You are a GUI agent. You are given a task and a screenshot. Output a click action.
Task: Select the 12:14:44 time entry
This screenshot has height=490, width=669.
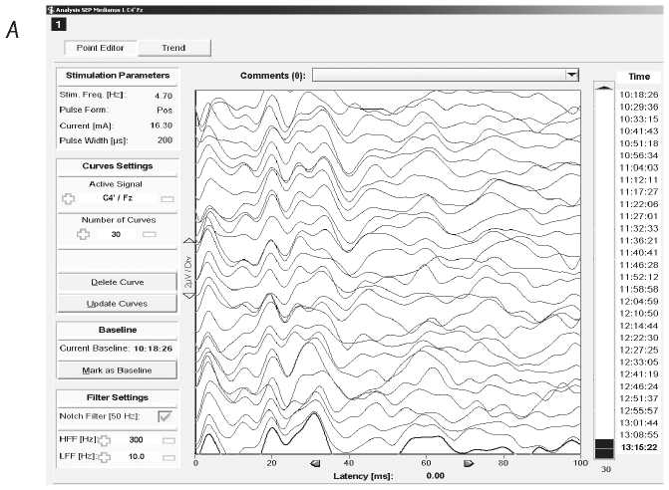click(x=639, y=326)
